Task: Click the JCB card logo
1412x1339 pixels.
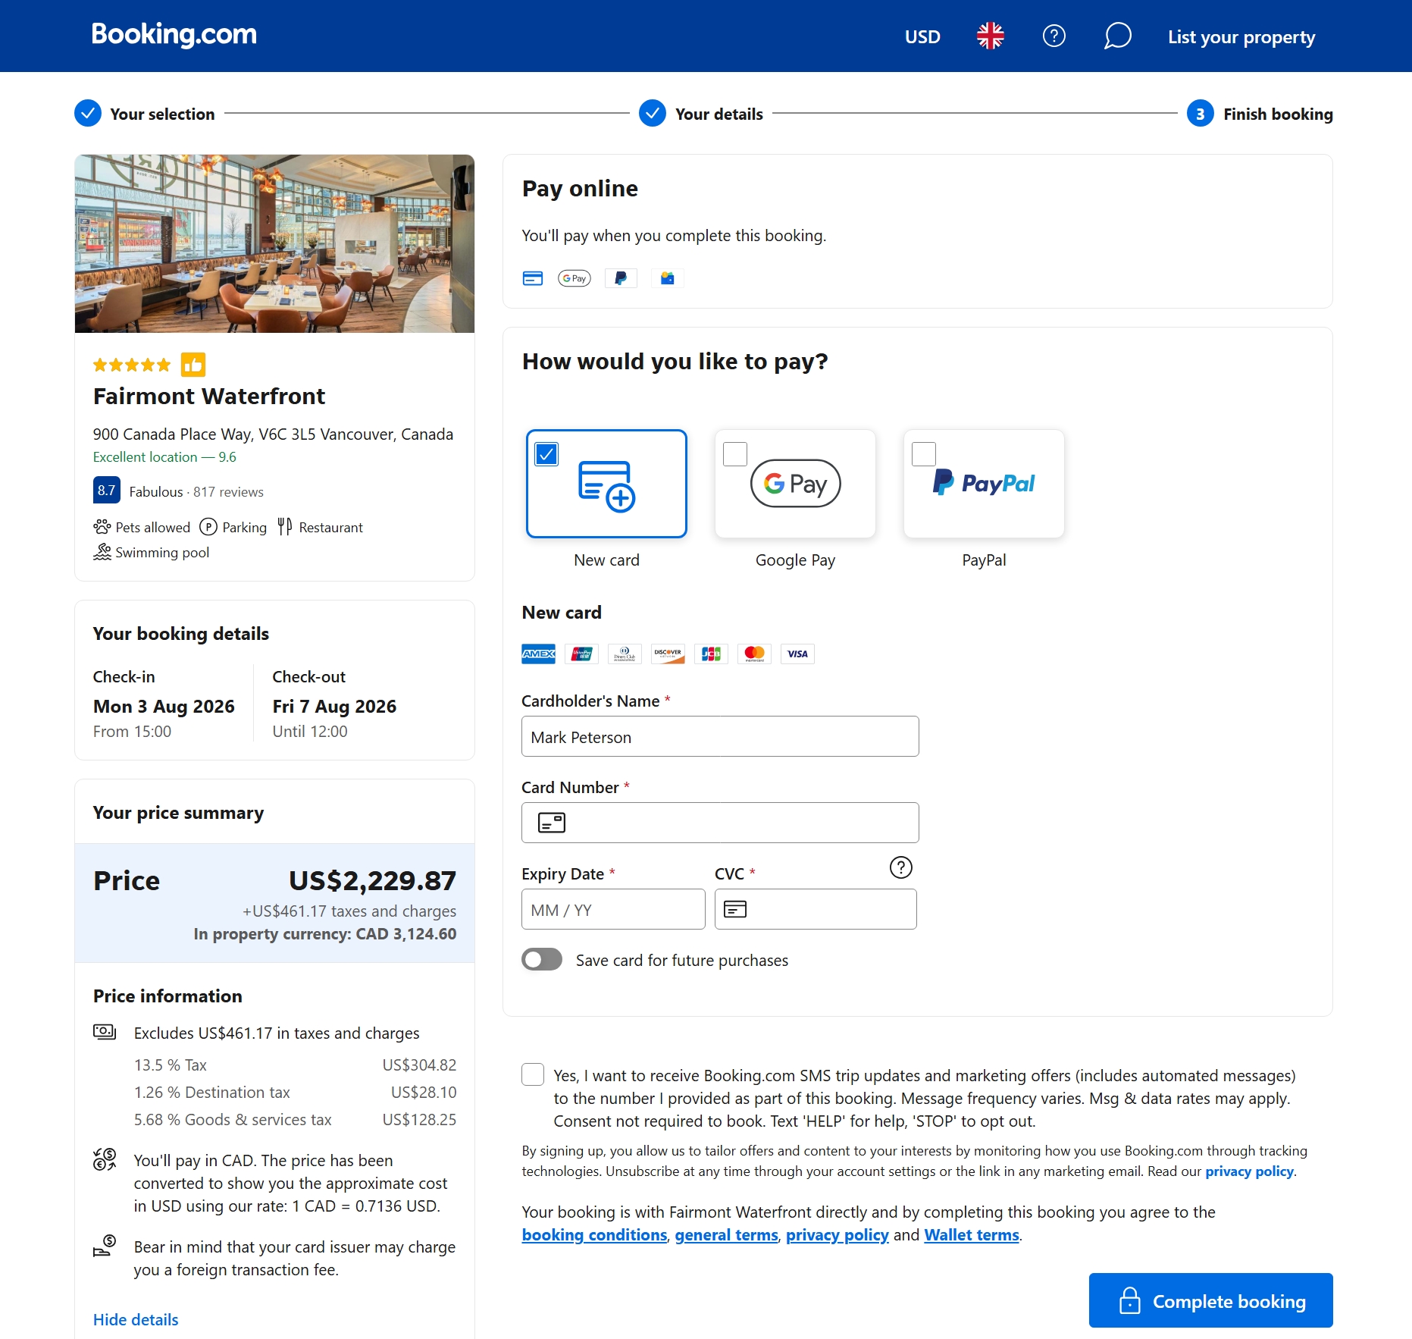Action: (711, 654)
